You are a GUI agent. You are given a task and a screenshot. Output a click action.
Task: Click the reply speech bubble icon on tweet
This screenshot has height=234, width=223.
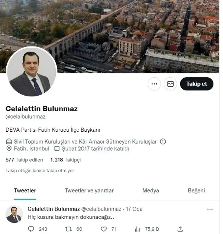click(31, 229)
